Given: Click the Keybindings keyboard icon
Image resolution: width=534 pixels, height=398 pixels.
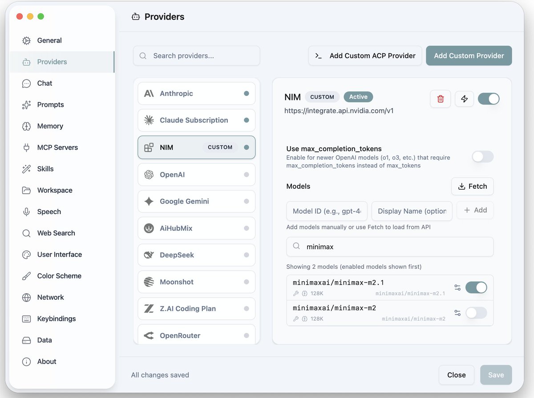Looking at the screenshot, I should 26,319.
